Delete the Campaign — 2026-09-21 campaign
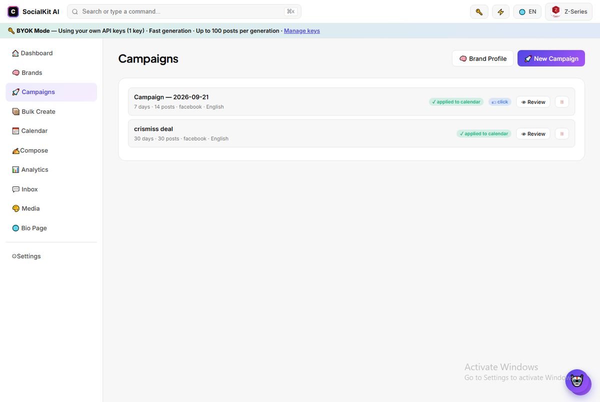600x402 pixels. [561, 102]
